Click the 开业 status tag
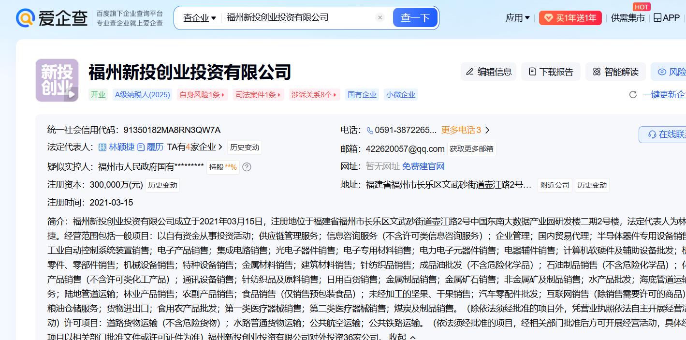The image size is (686, 340). 98,95
